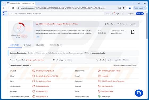Open the notifications chat icon
The width and height of the screenshot is (149, 100).
click(113, 14)
